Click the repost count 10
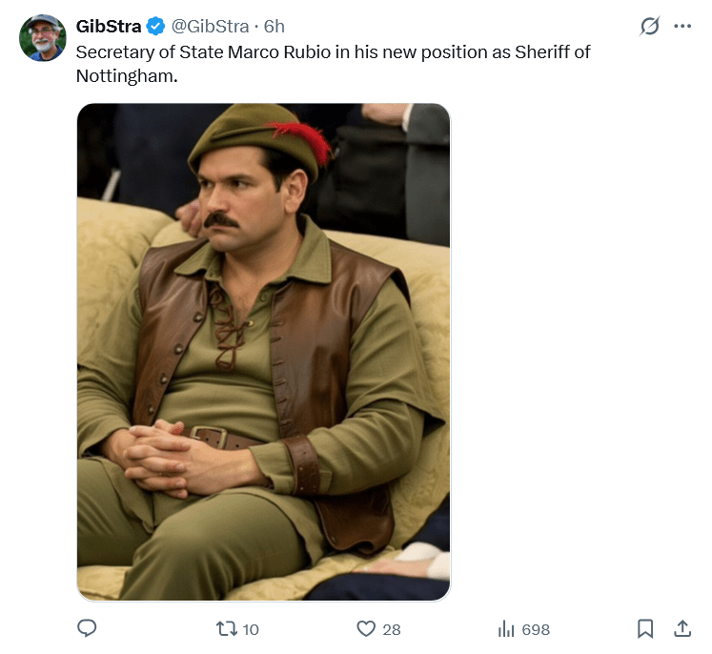 point(251,629)
